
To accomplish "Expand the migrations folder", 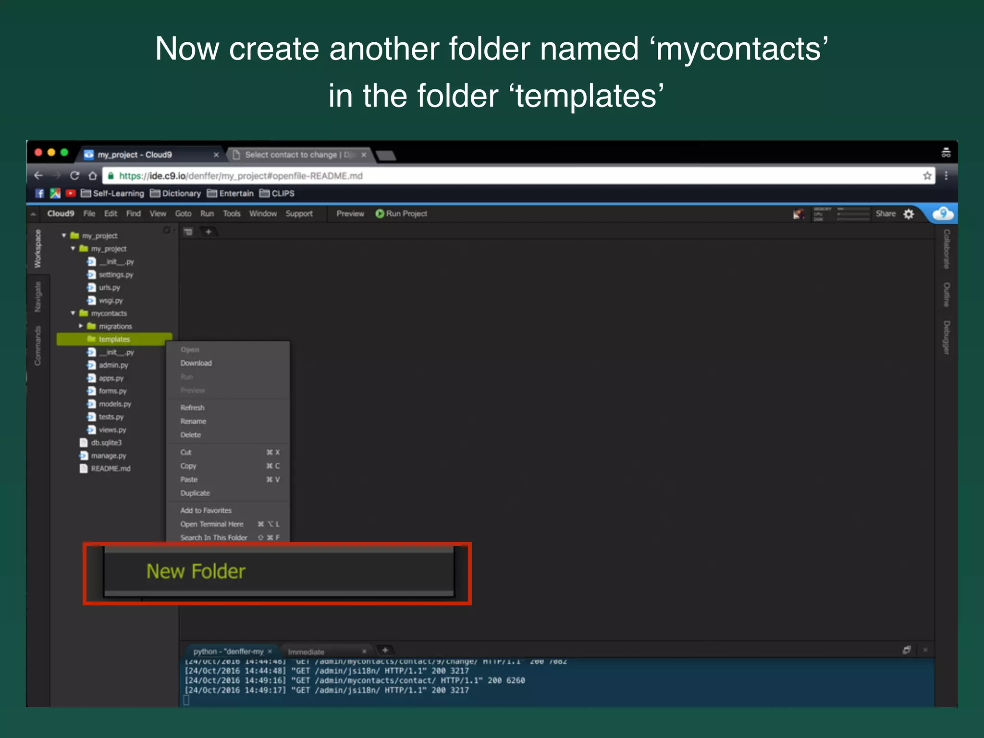I will (81, 326).
